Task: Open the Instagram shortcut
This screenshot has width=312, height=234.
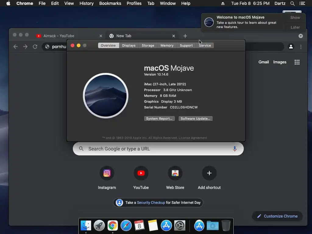Action: tap(107, 173)
